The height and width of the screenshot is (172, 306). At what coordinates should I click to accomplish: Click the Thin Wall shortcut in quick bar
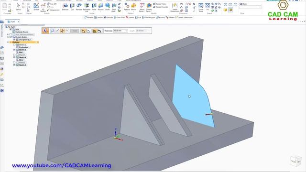point(119,17)
